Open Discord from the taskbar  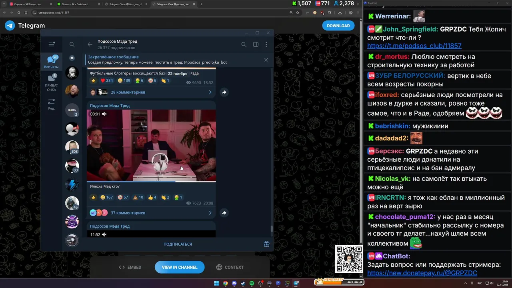[234, 283]
